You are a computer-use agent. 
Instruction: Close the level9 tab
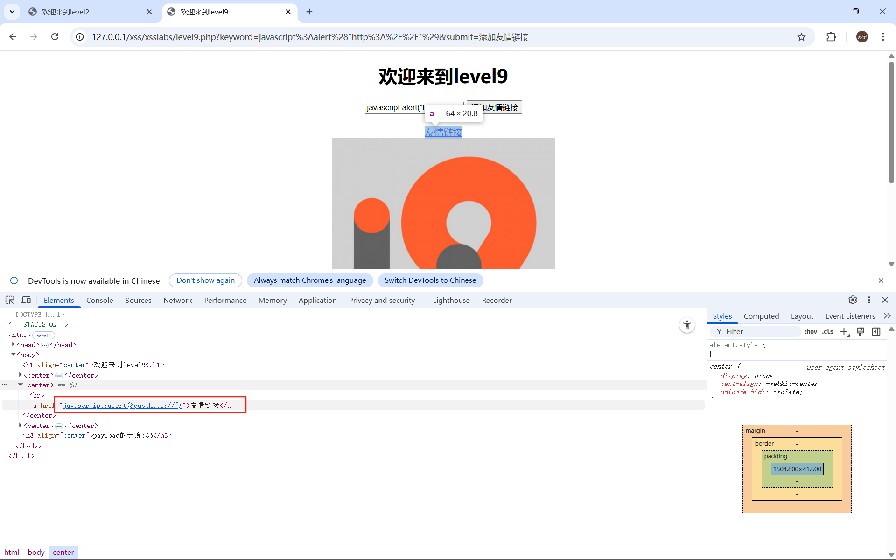(x=288, y=12)
